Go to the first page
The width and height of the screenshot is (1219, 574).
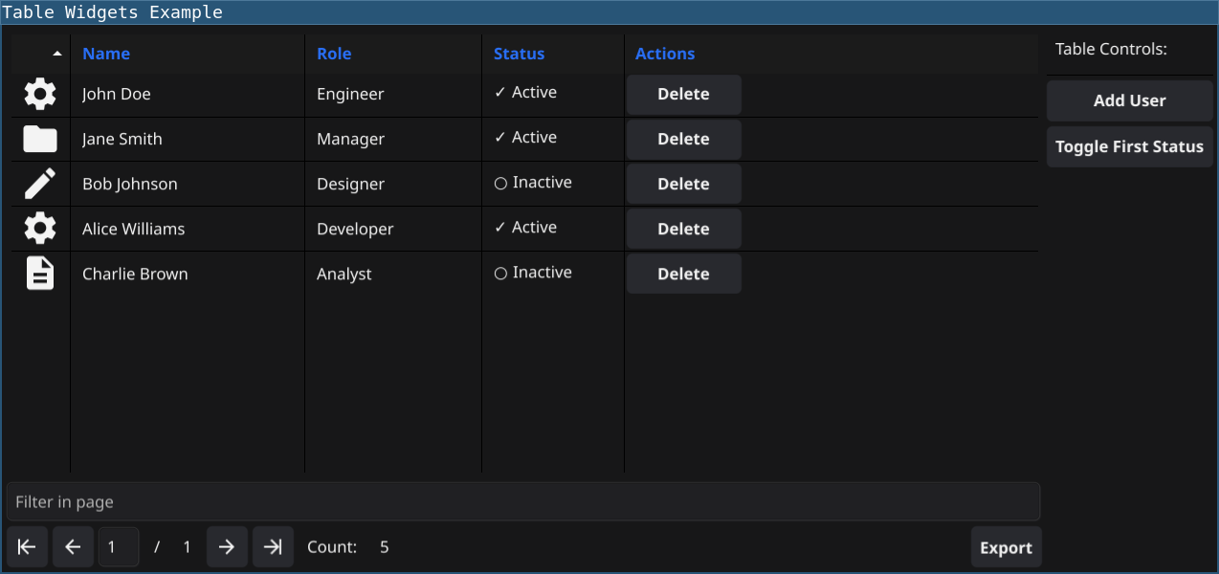tap(27, 547)
